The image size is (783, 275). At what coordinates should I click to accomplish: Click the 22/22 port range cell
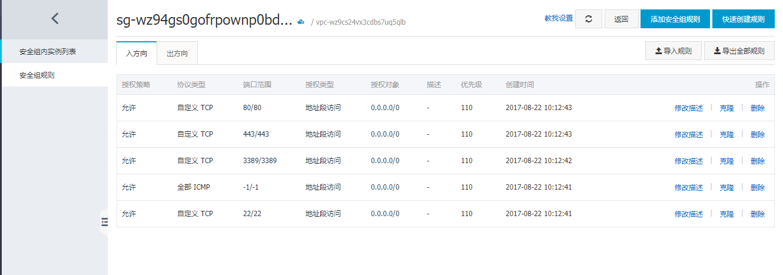[252, 214]
